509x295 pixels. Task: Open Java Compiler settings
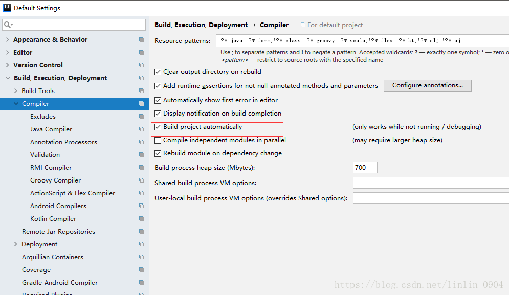click(51, 129)
